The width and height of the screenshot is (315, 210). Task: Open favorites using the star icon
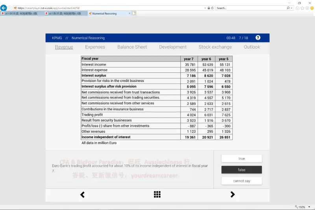302,8
